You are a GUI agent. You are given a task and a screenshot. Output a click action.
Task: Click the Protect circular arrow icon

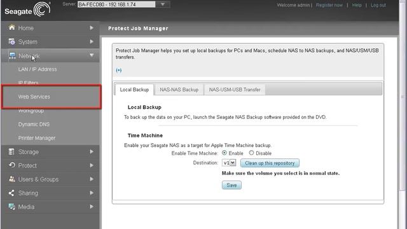(x=11, y=165)
